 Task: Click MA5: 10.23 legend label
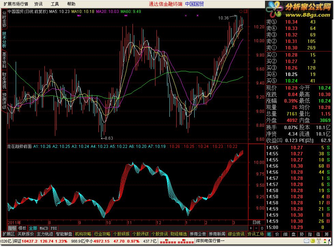pos(59,12)
